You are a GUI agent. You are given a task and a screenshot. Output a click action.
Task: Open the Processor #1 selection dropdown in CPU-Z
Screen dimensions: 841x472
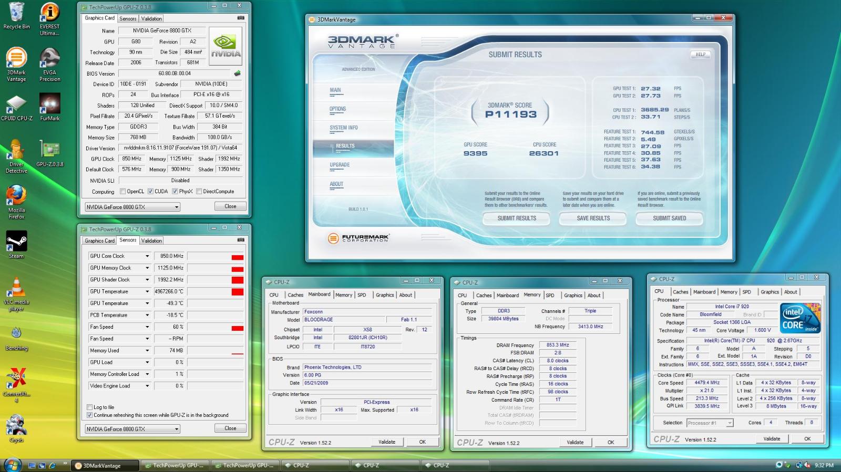(x=710, y=423)
